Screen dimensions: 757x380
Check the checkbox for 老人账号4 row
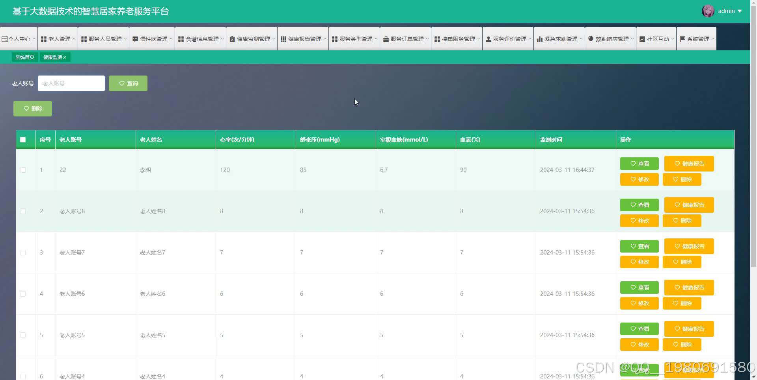(23, 376)
